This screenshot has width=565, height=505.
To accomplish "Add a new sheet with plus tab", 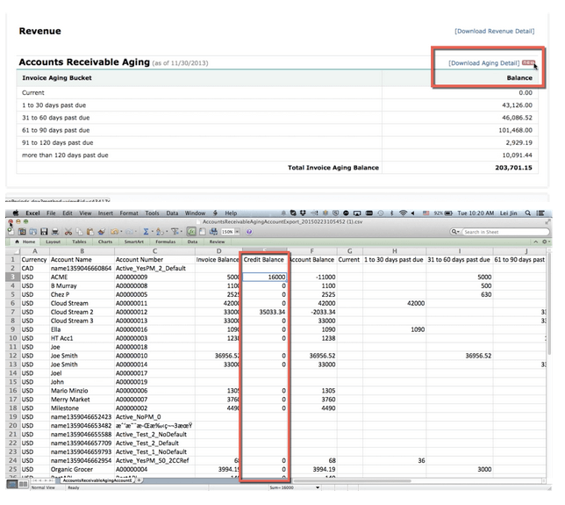I will [x=140, y=480].
